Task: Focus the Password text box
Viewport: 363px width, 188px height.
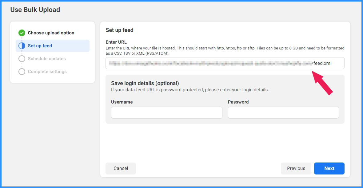Action: pyautogui.click(x=283, y=113)
